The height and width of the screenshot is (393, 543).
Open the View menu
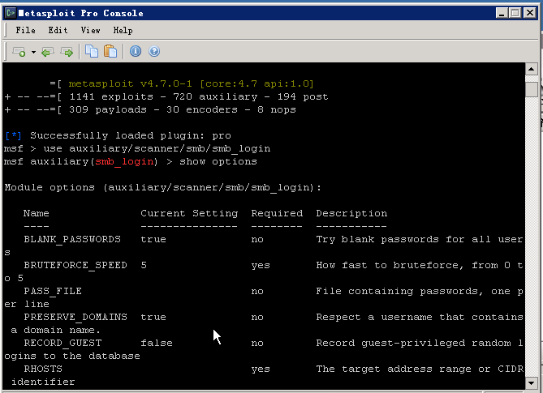(x=90, y=31)
